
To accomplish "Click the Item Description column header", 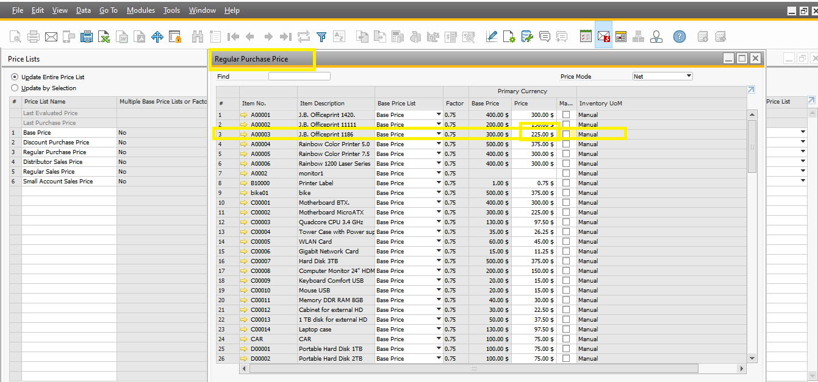I will tap(321, 104).
